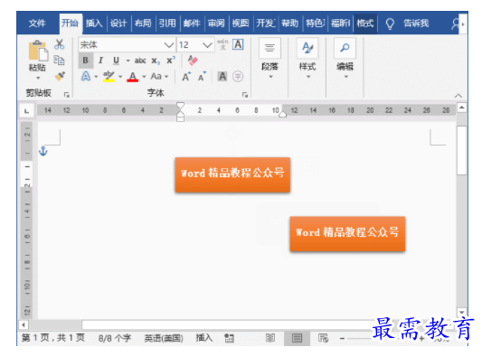Switch to the 审阅 Review tab
Screen dimensions: 482x357
pyautogui.click(x=216, y=23)
